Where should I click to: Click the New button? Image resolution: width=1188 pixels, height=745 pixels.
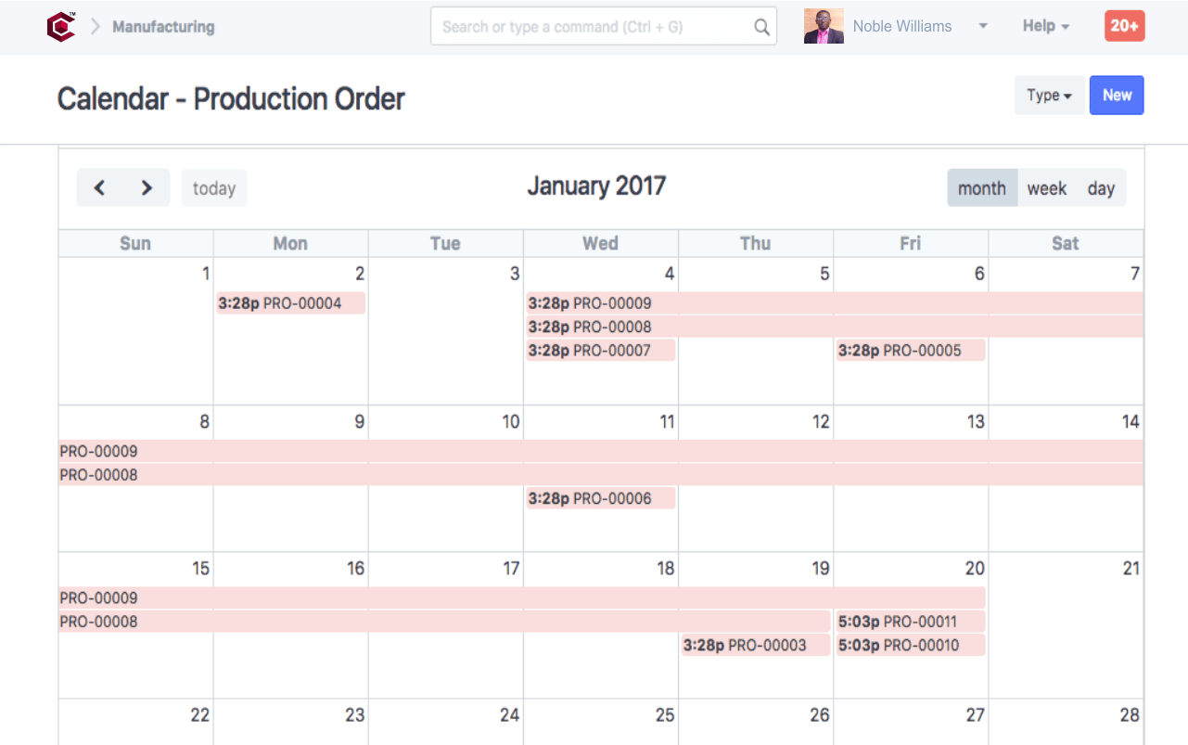(1117, 95)
